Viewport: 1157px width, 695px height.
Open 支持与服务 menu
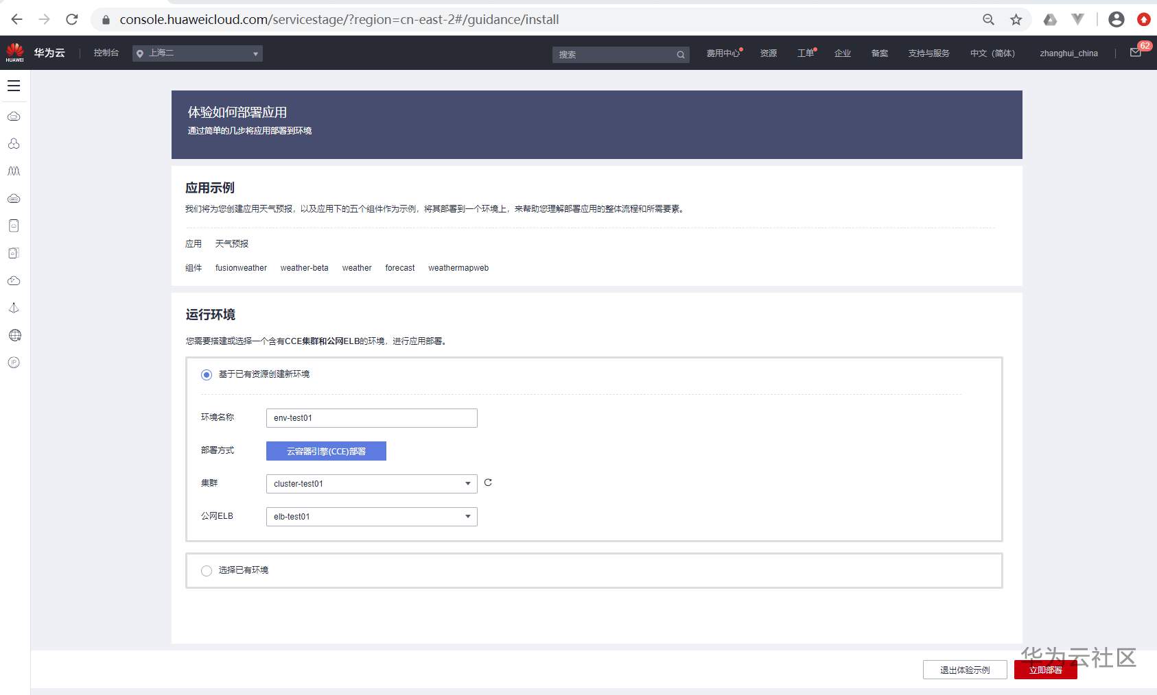(929, 53)
